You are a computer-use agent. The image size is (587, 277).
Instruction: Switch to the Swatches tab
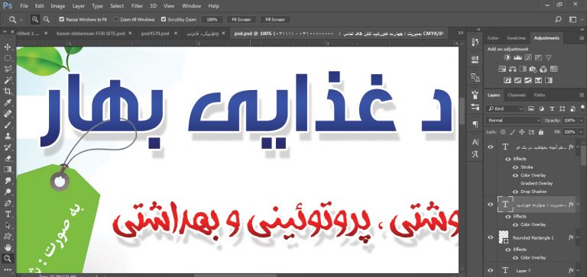516,38
